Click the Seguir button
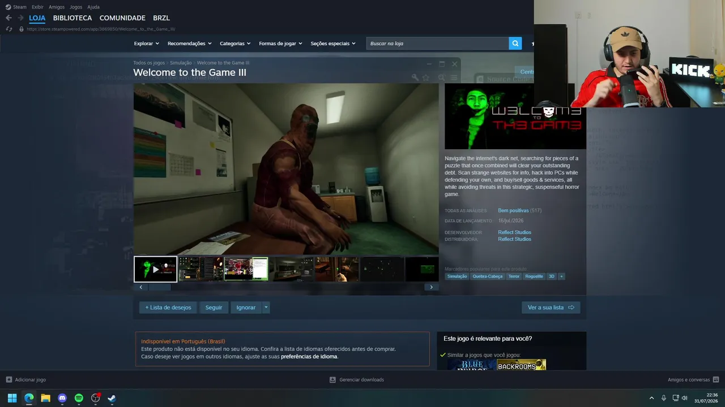The width and height of the screenshot is (725, 407). pos(214,308)
